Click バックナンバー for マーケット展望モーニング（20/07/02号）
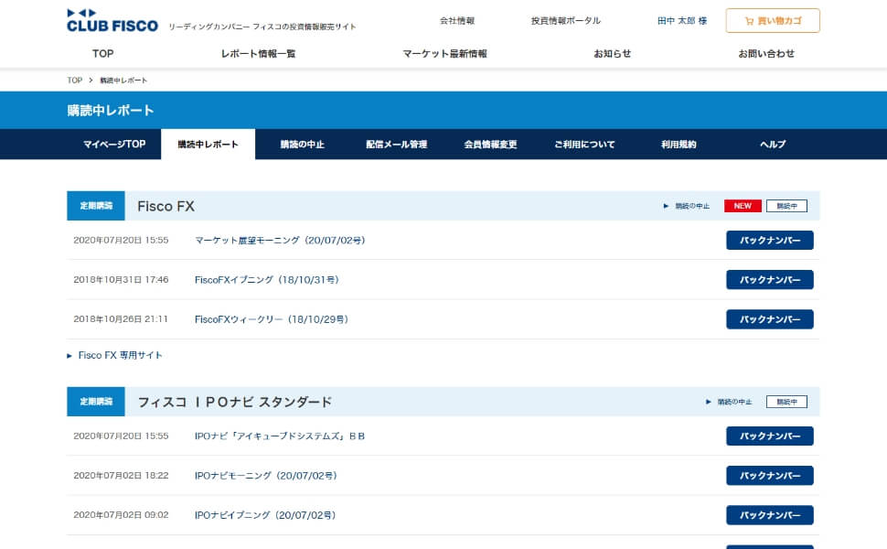 coord(769,240)
